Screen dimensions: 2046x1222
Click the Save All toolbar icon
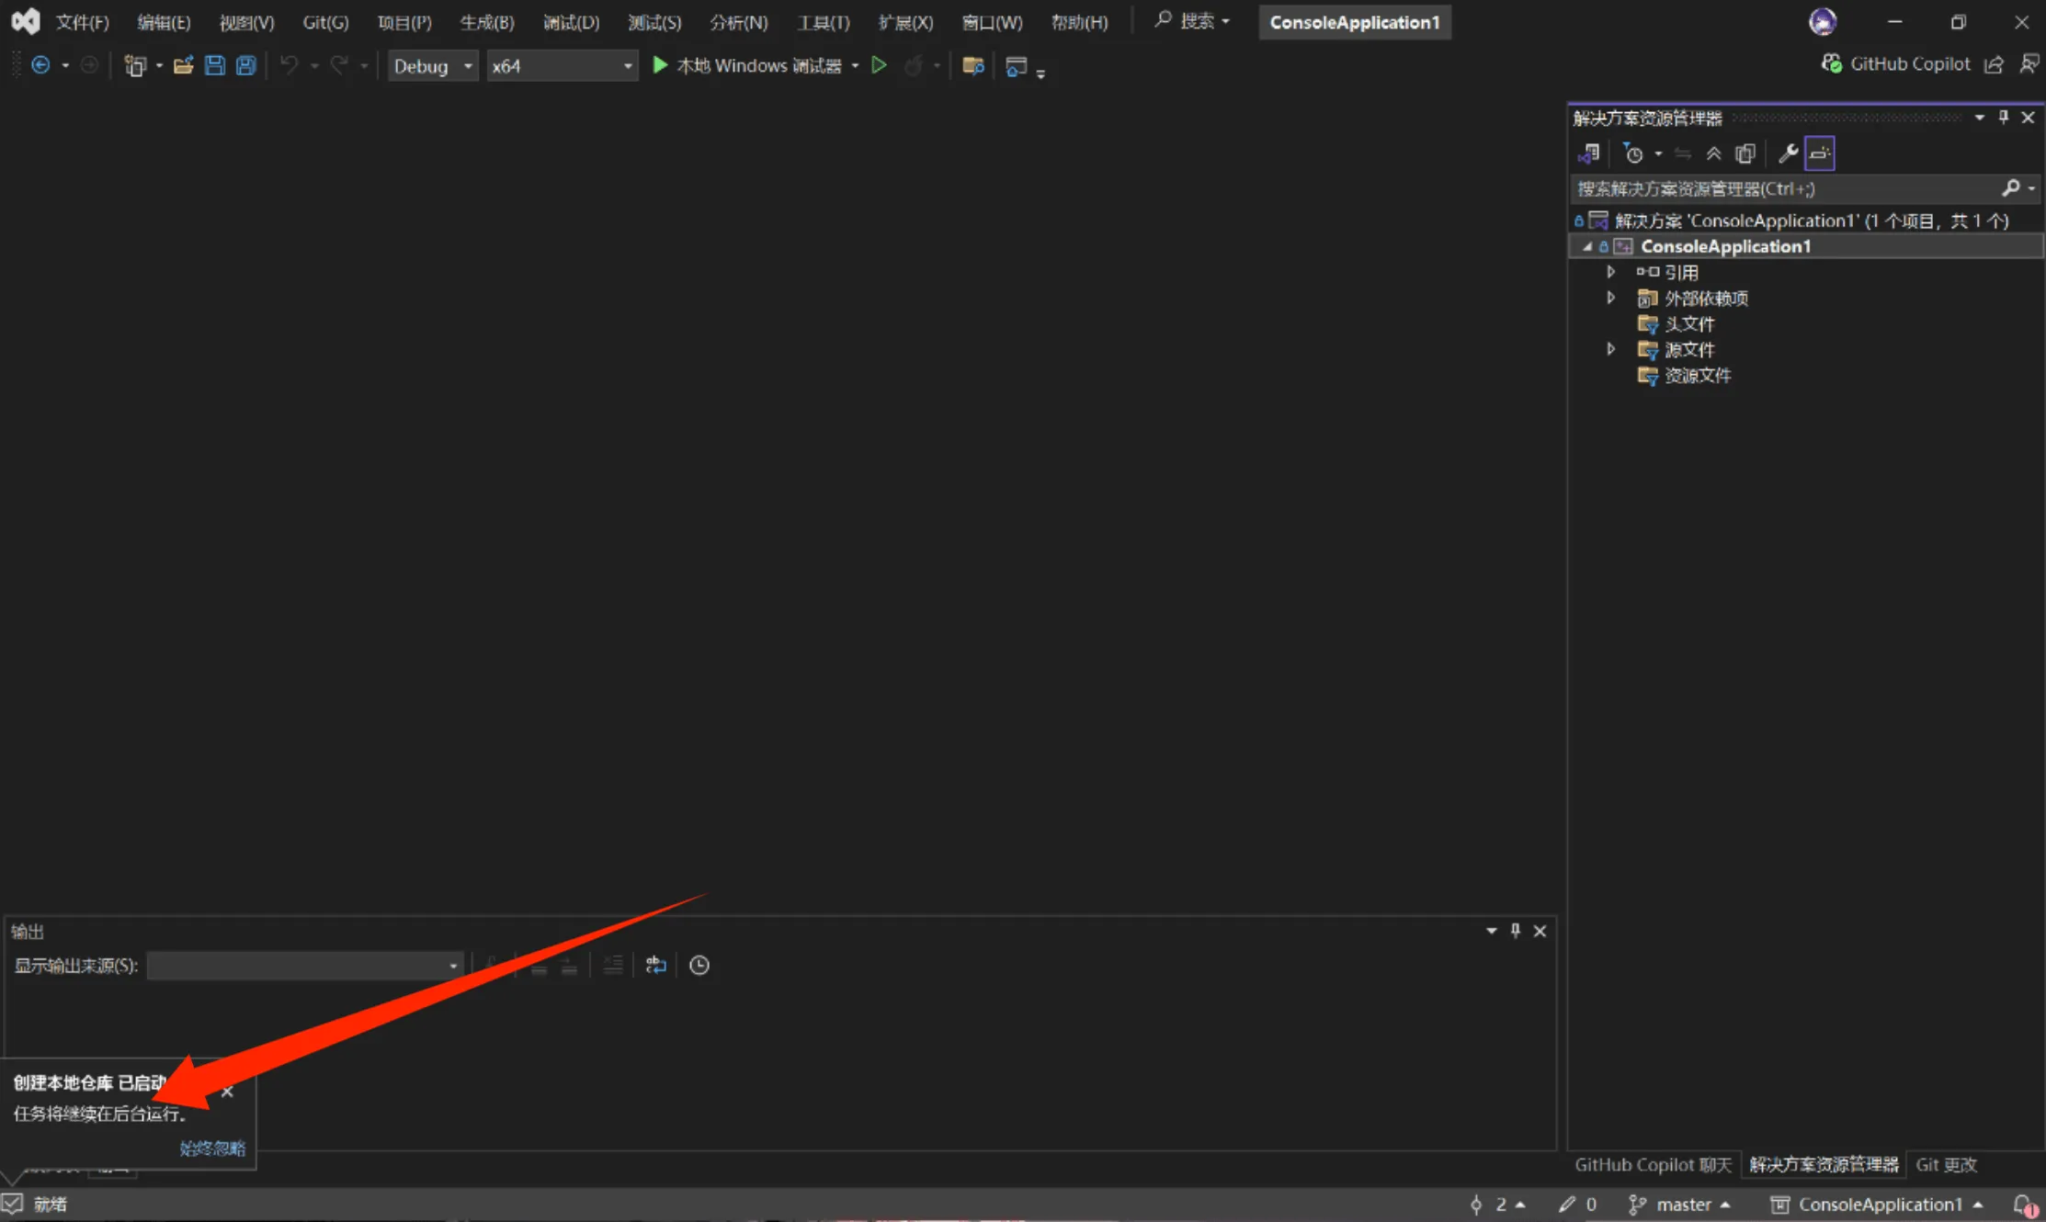[245, 65]
